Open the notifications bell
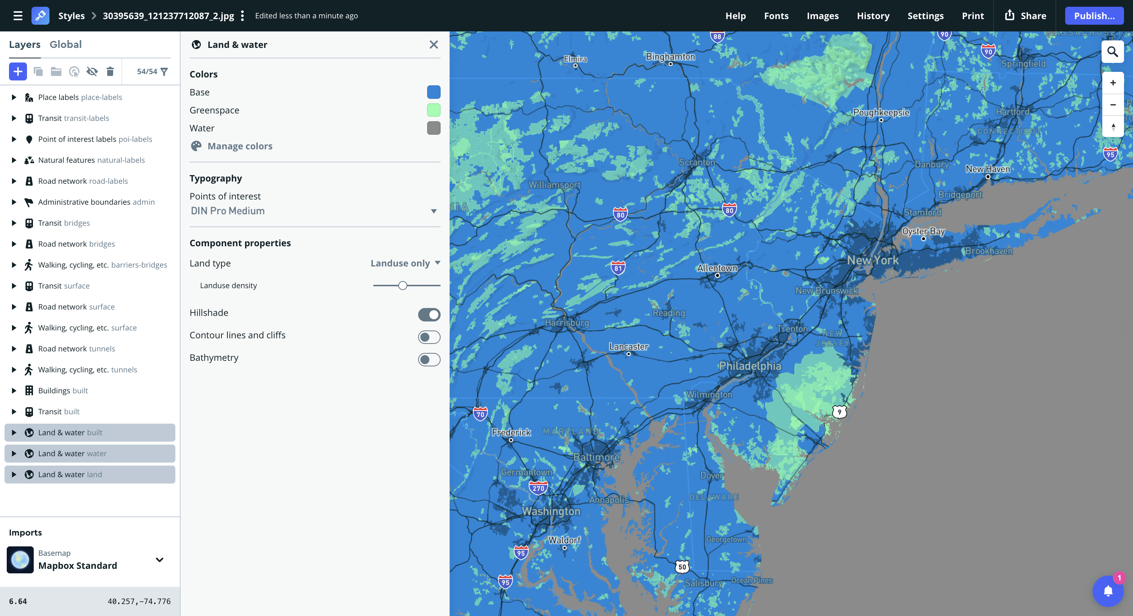The image size is (1133, 616). tap(1108, 591)
